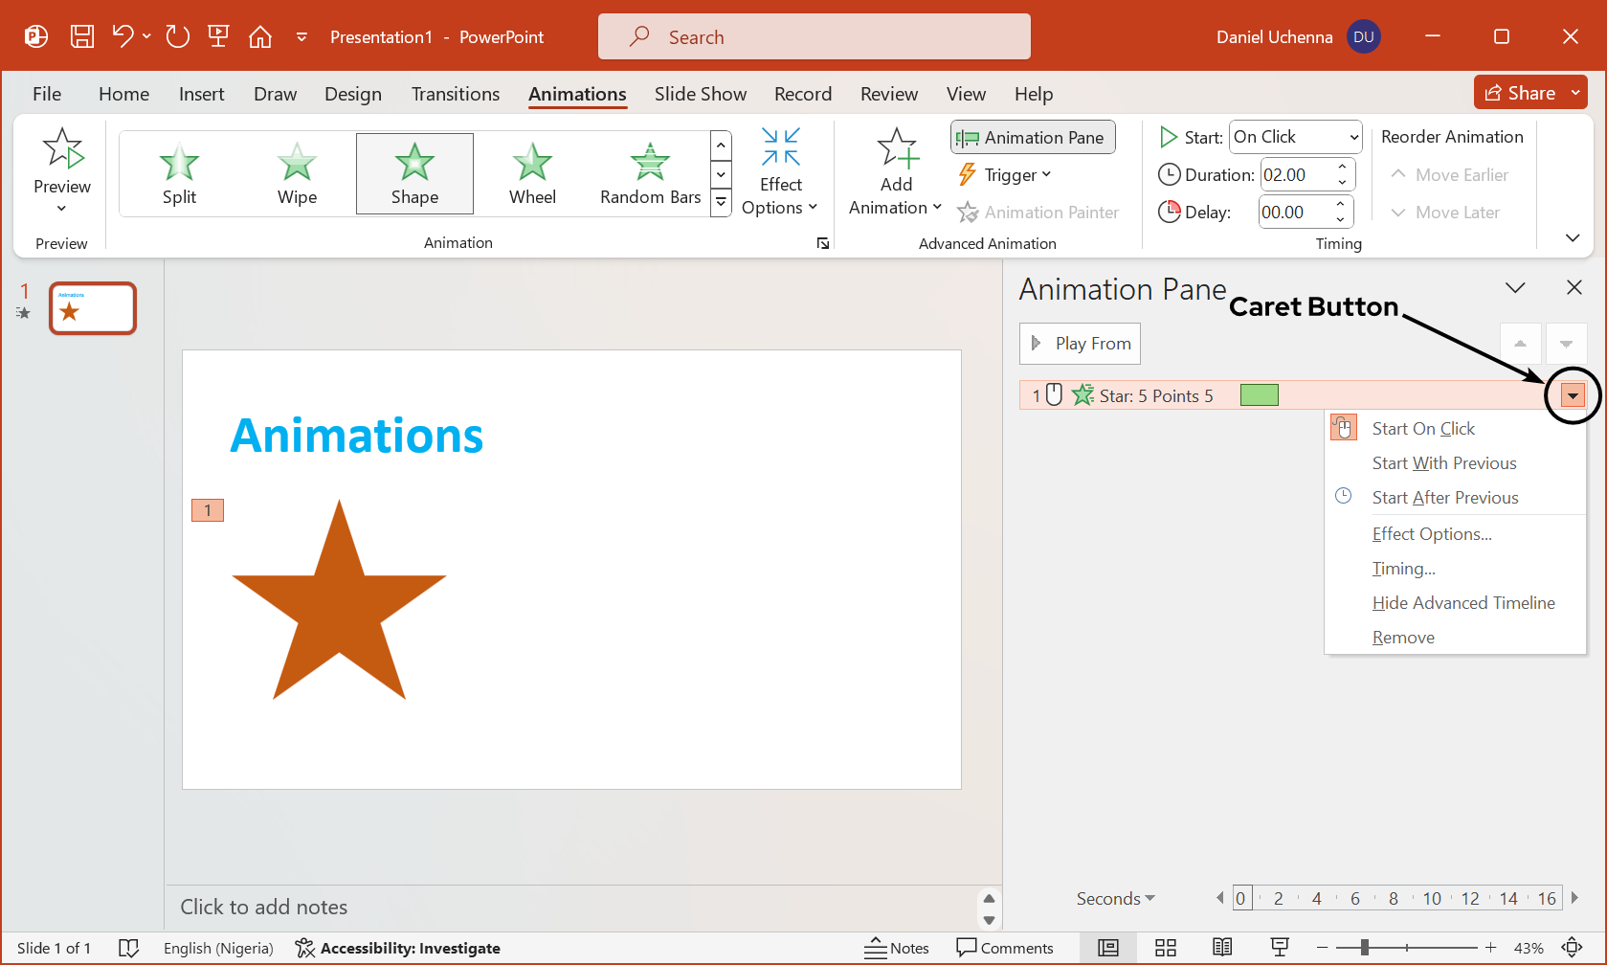
Task: Apply the Wheel animation effect
Action: (x=532, y=174)
